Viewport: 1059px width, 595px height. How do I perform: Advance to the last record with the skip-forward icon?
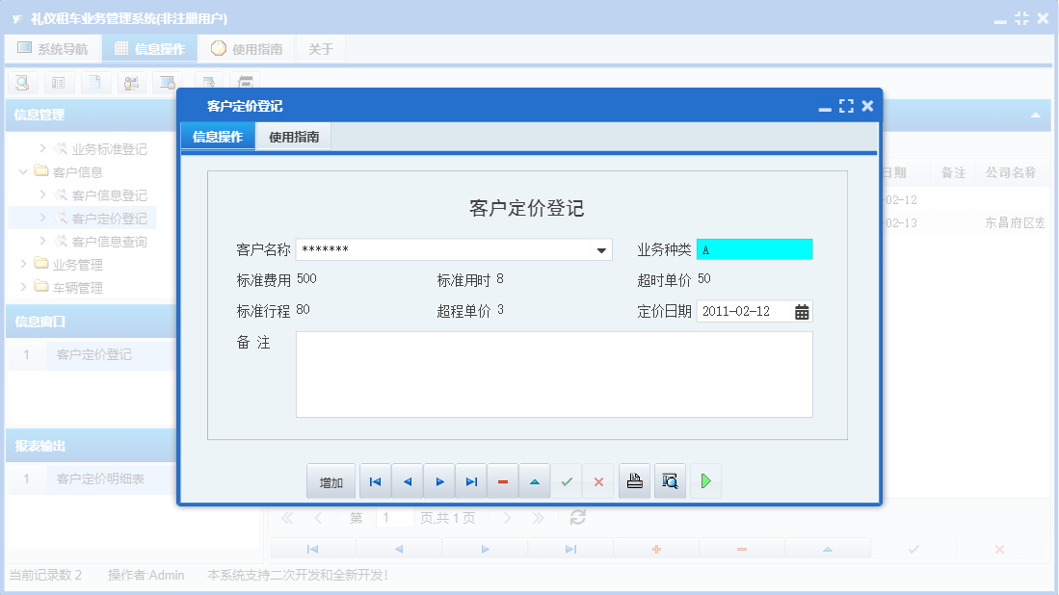(470, 480)
